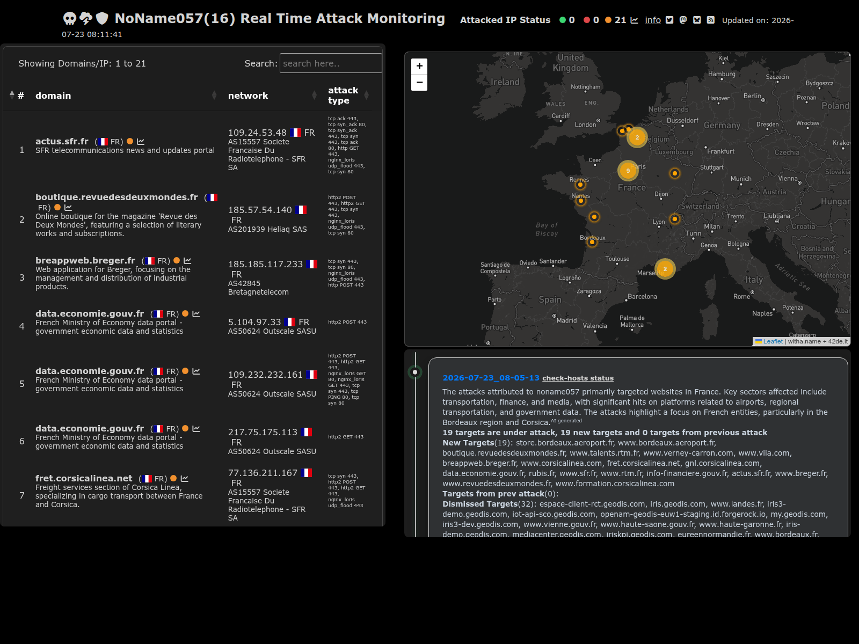The height and width of the screenshot is (644, 859).
Task: Click the 'Attacked IP Status' header label
Action: pyautogui.click(x=505, y=20)
